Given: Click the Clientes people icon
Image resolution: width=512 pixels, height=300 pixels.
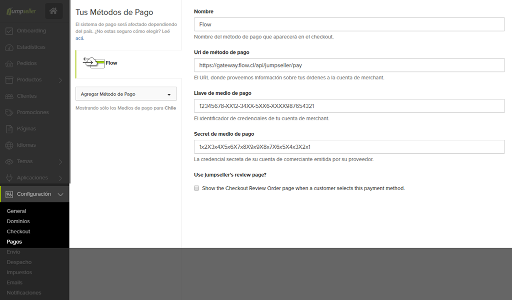Looking at the screenshot, I should pyautogui.click(x=9, y=96).
